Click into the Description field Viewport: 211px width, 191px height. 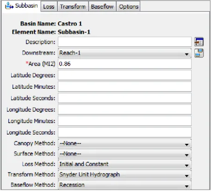[124, 42]
